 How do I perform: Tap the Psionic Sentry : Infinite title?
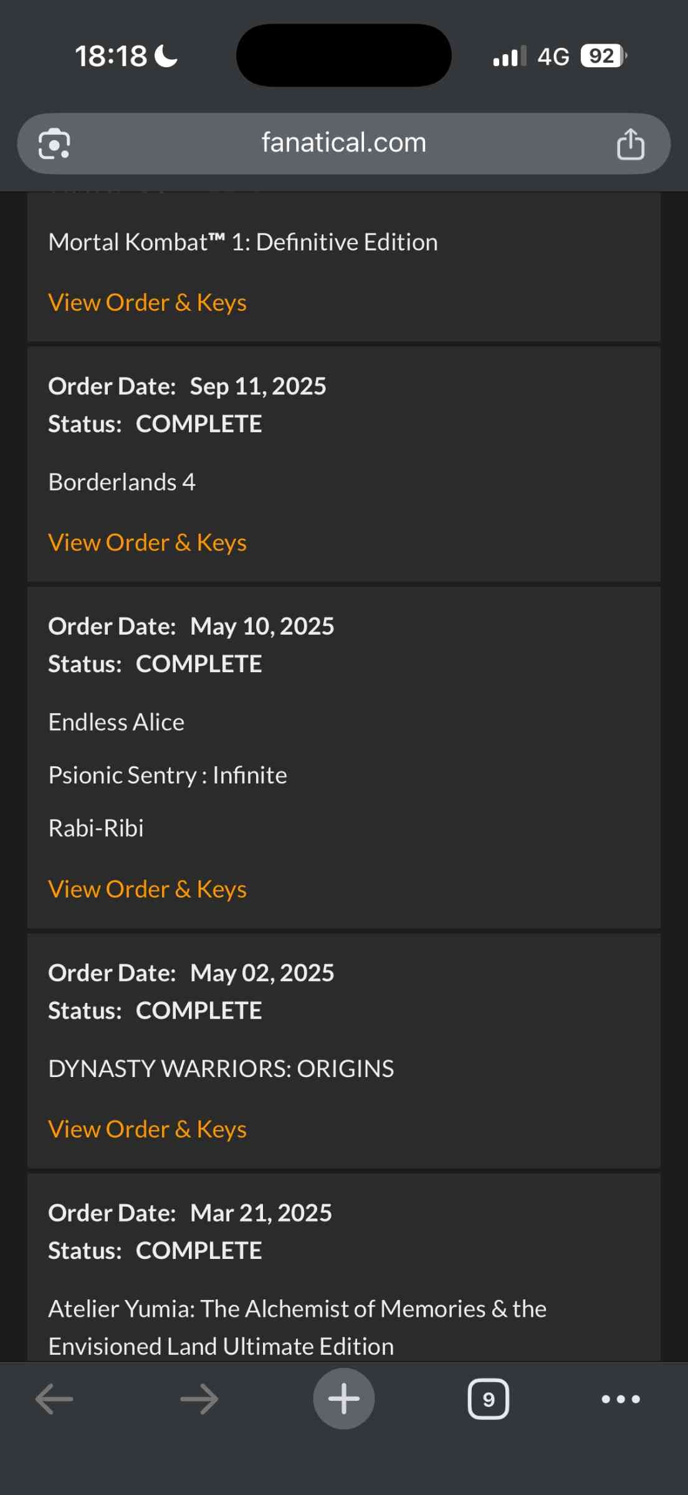[x=168, y=775]
